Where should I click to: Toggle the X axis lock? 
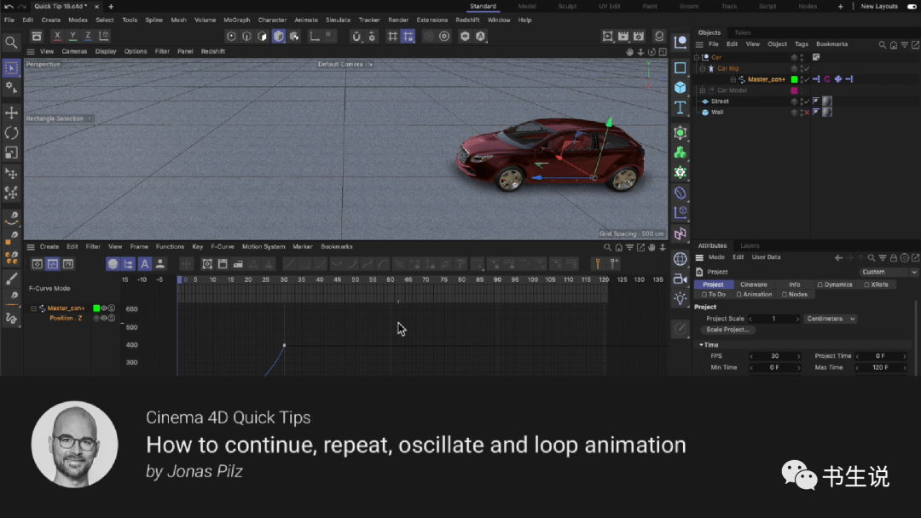[57, 36]
